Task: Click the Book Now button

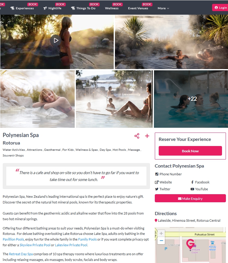Action: click(x=190, y=151)
